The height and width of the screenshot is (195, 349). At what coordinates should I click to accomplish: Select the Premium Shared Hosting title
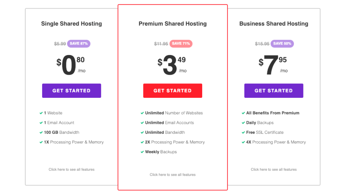(172, 24)
